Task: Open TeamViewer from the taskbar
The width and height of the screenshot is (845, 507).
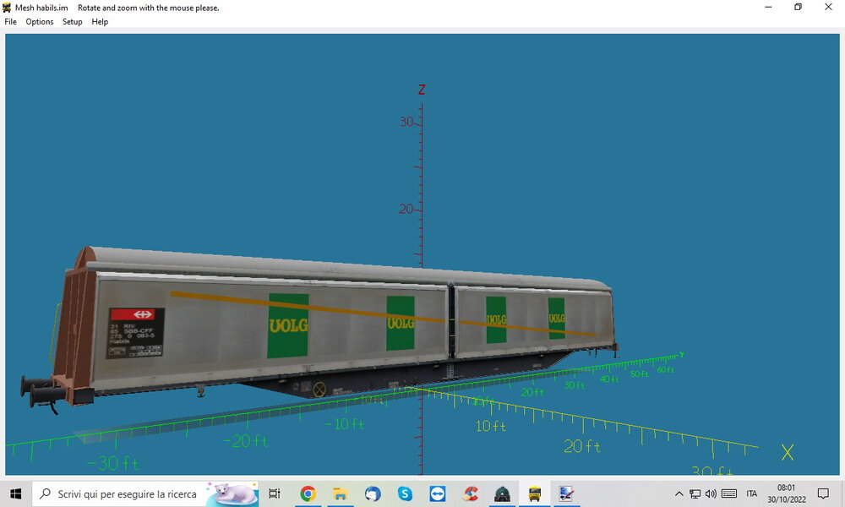Action: point(437,493)
